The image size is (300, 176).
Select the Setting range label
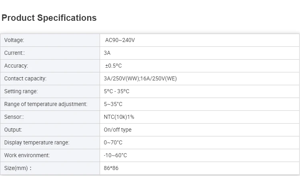pos(21,92)
